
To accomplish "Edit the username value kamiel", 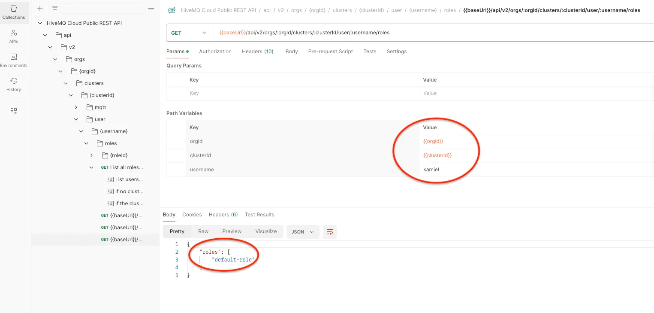I will 431,170.
